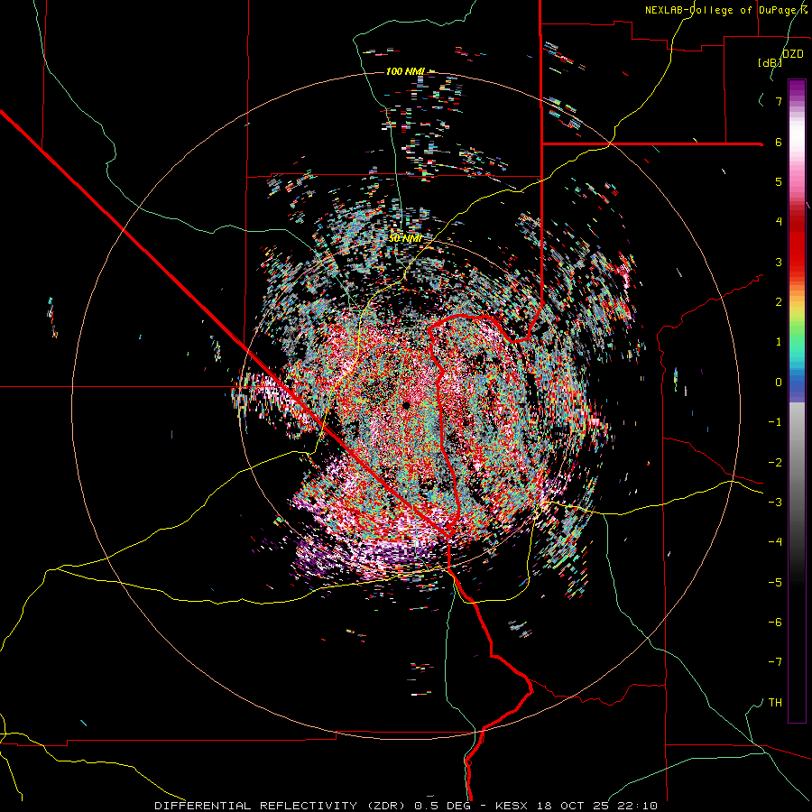Screen dimensions: 812x812
Task: Click the -4 value on the color scale
Action: pyautogui.click(x=775, y=542)
